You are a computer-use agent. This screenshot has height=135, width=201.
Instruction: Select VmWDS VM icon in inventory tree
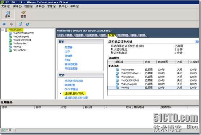click(10, 47)
